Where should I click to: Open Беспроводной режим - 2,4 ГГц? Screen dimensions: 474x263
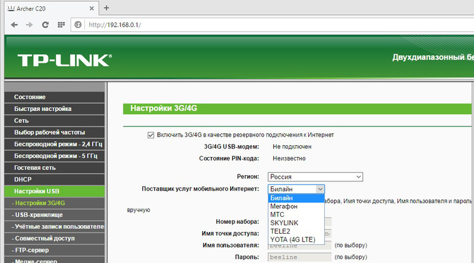(x=54, y=144)
